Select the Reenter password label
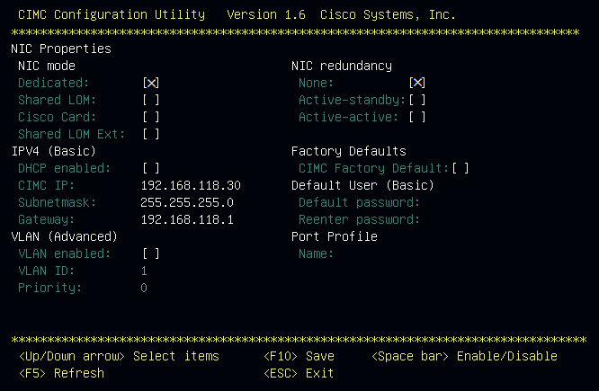This screenshot has width=599, height=391. coord(359,219)
